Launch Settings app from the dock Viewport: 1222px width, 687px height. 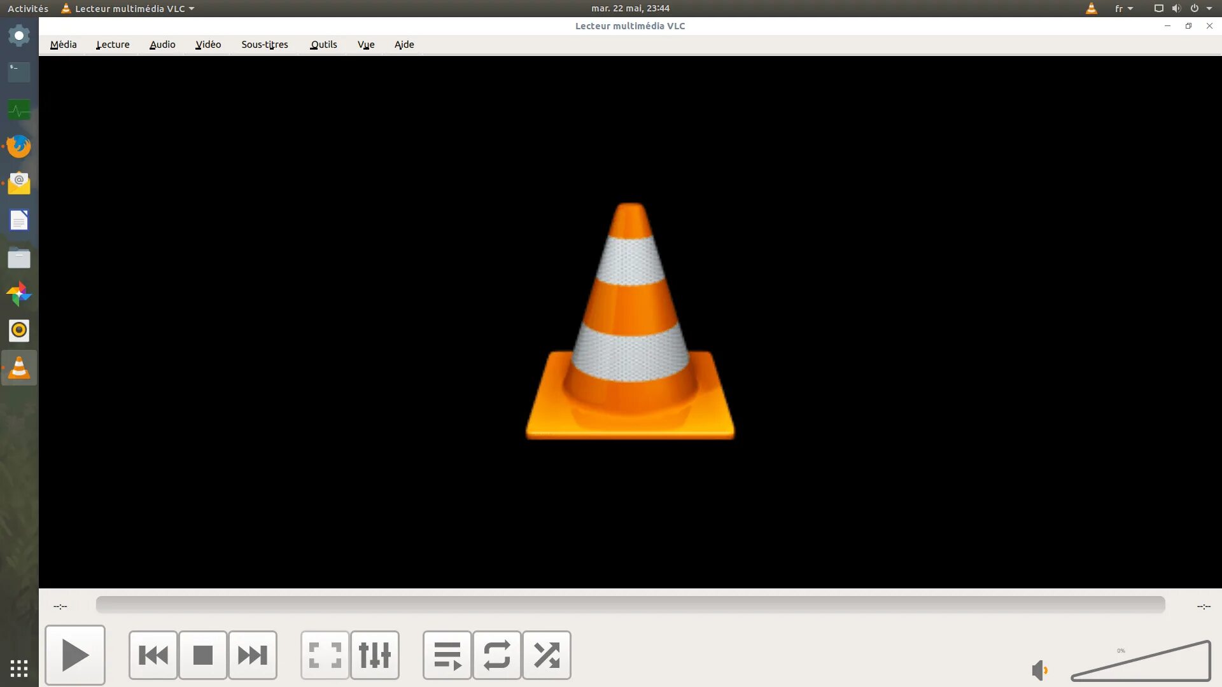(19, 36)
